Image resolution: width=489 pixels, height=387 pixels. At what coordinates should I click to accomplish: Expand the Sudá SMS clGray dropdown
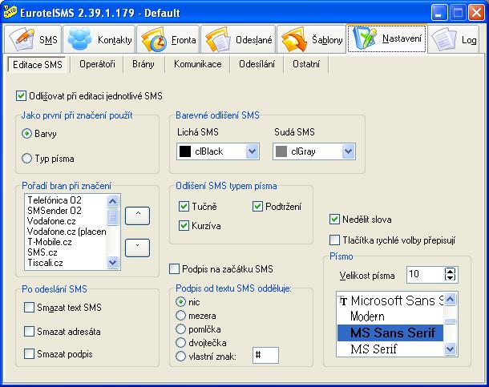348,151
